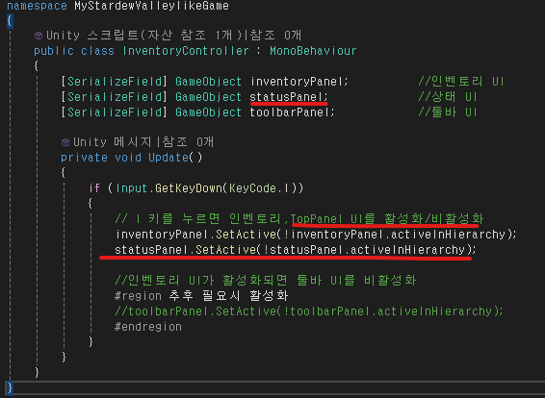The image size is (545, 398).
Task: Click 'KeyCode' in the if condition
Action: point(252,188)
